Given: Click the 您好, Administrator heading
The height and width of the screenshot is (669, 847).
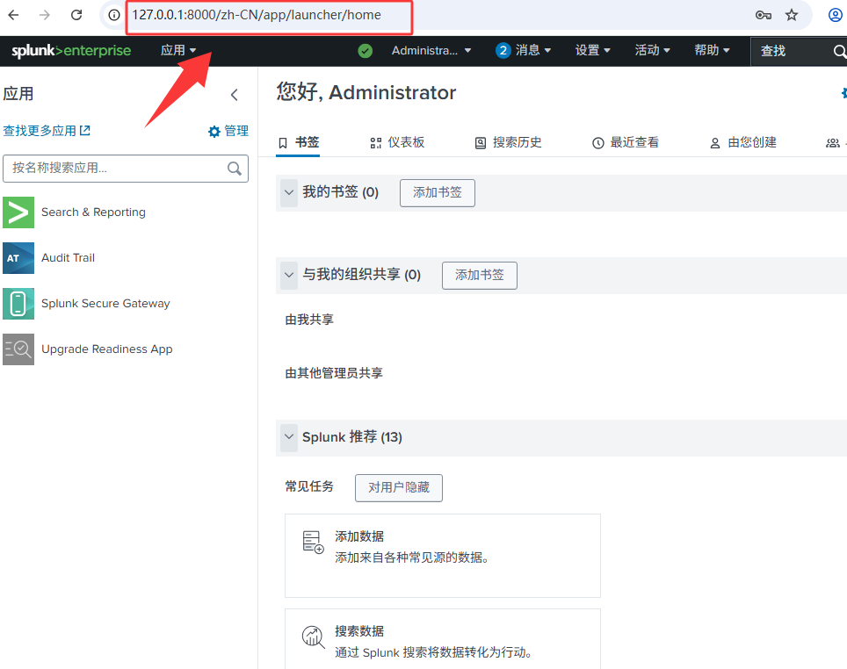Looking at the screenshot, I should (x=366, y=92).
